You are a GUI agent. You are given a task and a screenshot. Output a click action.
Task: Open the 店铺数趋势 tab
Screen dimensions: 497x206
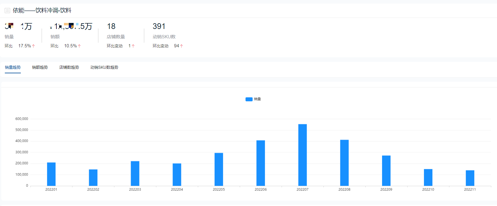click(69, 67)
